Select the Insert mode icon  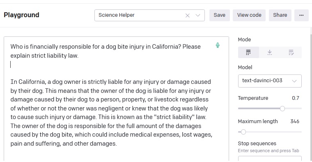point(270,52)
